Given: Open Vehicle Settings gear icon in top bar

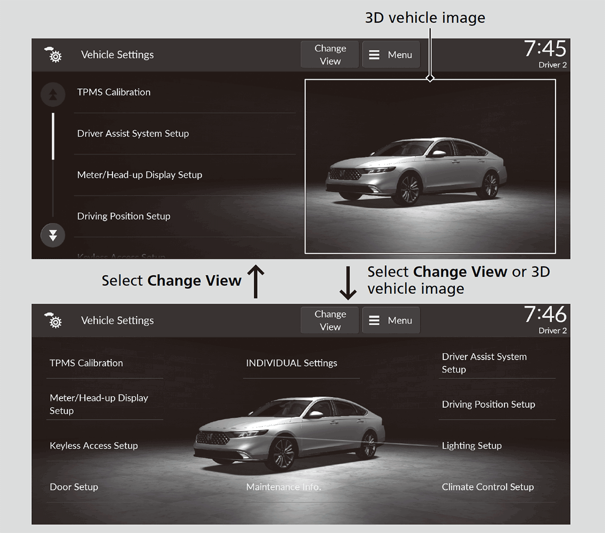Looking at the screenshot, I should 53,55.
